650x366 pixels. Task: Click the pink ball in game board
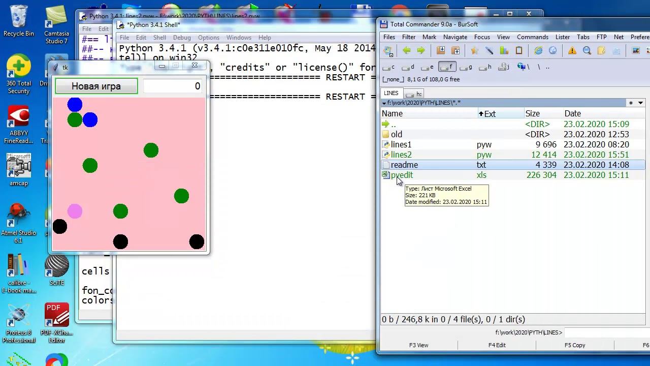[75, 211]
